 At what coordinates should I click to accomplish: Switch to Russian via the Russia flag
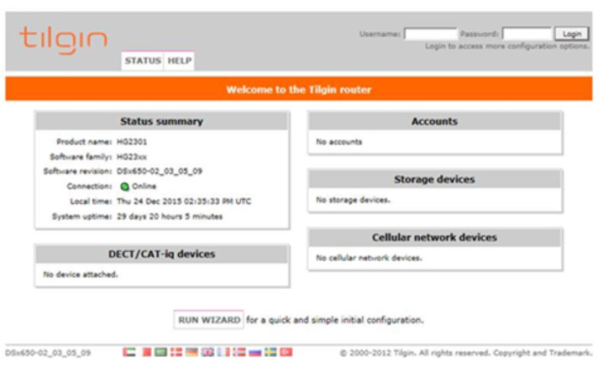[x=254, y=352]
